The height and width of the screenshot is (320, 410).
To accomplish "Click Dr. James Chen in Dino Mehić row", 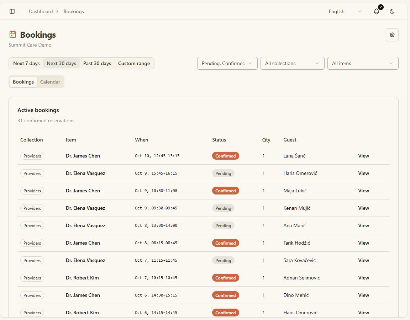I will [83, 295].
